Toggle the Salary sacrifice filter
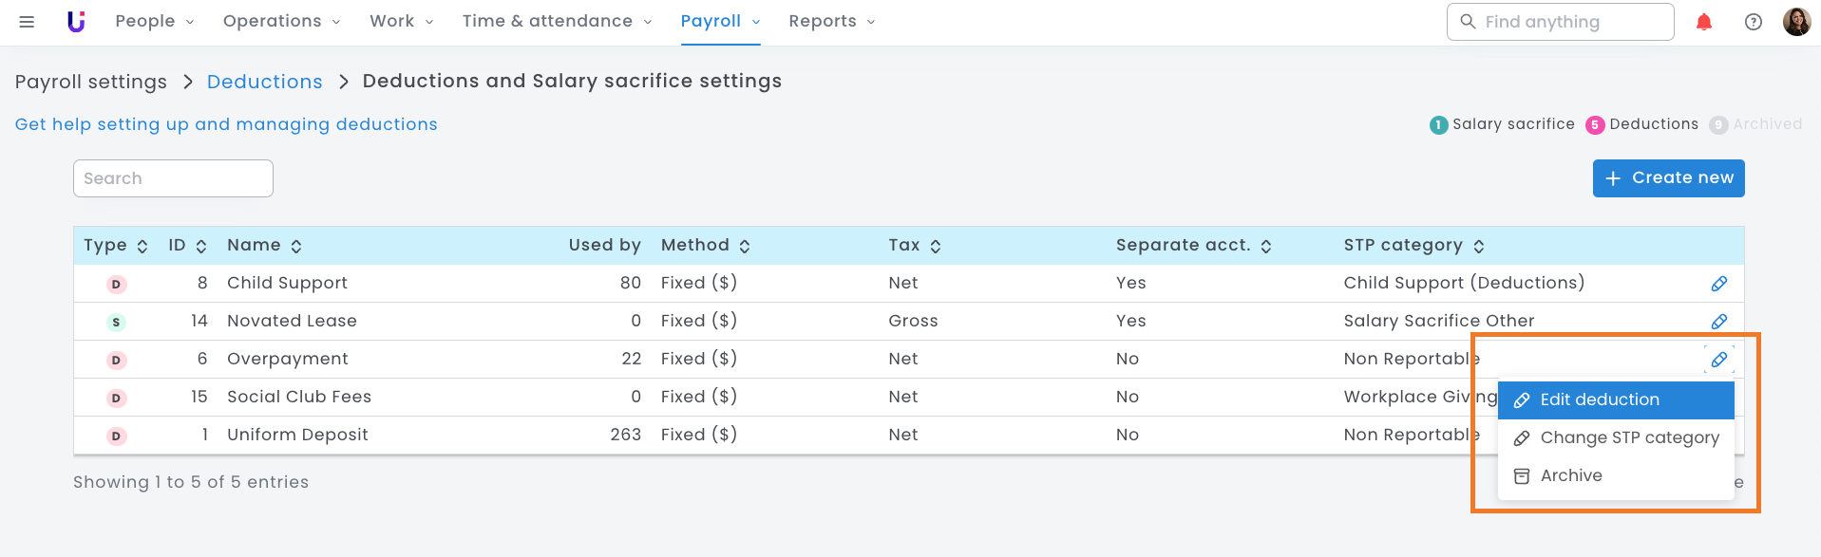The image size is (1821, 557). click(x=1502, y=124)
